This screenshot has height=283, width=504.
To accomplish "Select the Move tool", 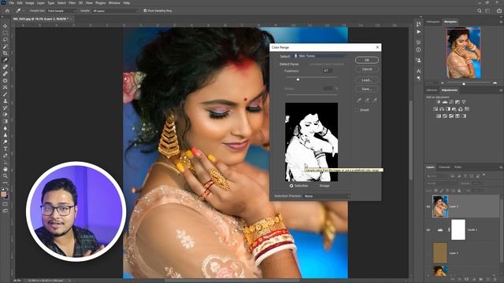I will (x=6, y=26).
